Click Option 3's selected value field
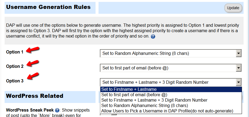The height and width of the screenshot is (117, 249). coord(168,82)
